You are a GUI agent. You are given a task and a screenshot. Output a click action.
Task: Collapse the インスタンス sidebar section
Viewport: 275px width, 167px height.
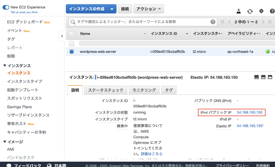(x=5, y=66)
